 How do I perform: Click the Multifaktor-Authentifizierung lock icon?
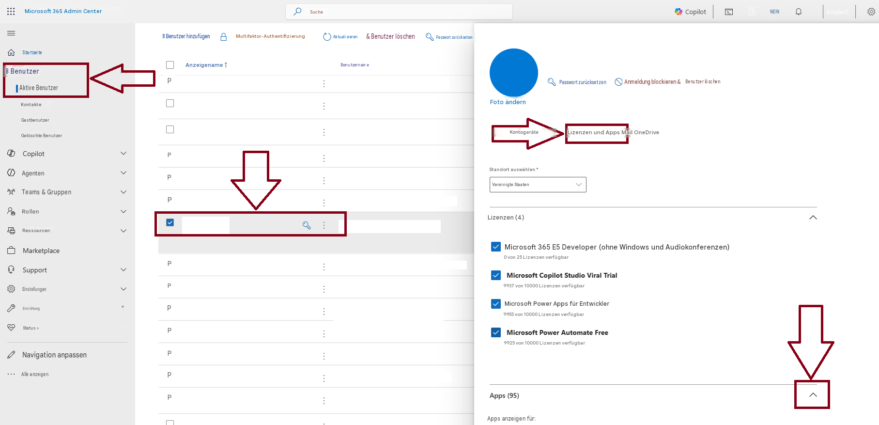pyautogui.click(x=224, y=37)
